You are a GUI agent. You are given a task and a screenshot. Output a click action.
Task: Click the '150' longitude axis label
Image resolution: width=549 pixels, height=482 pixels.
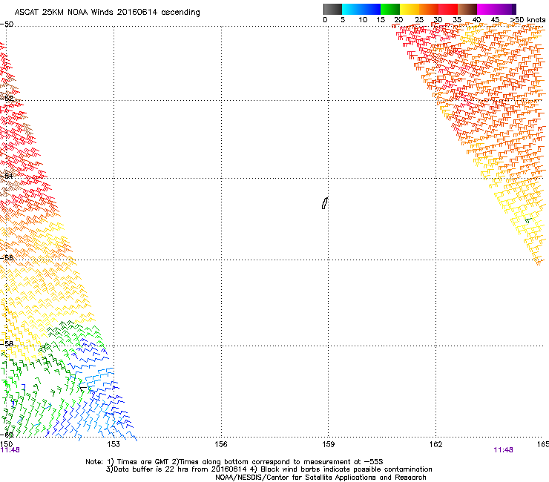pos(6,444)
